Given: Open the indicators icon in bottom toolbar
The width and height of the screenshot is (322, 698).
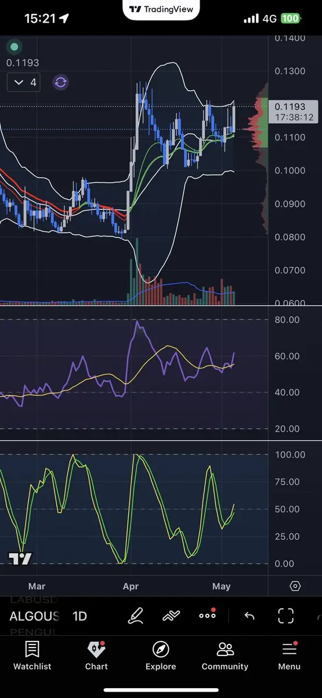Looking at the screenshot, I should [x=171, y=616].
